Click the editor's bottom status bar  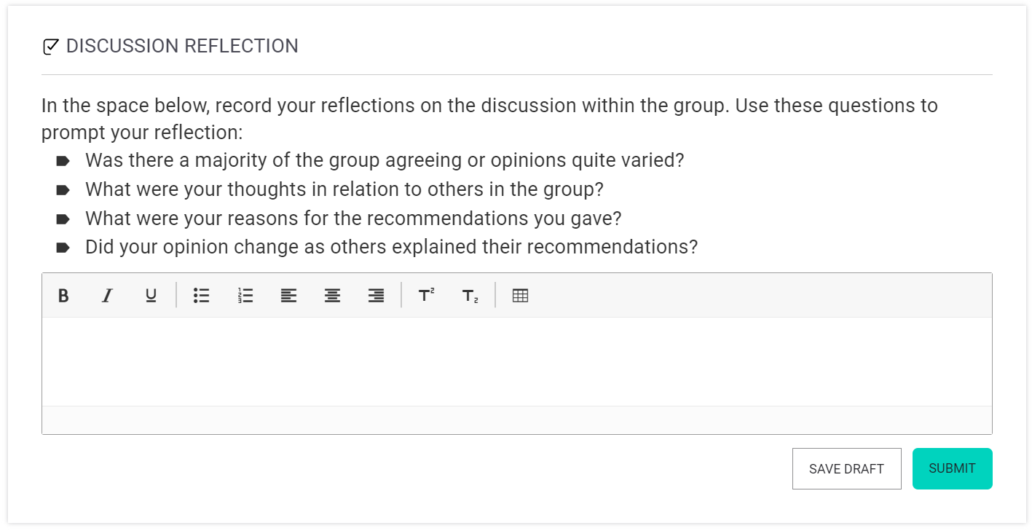516,420
